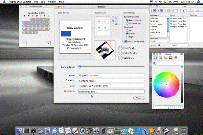
Task: Click the document color button in Font toolbar
Action: 174,11
